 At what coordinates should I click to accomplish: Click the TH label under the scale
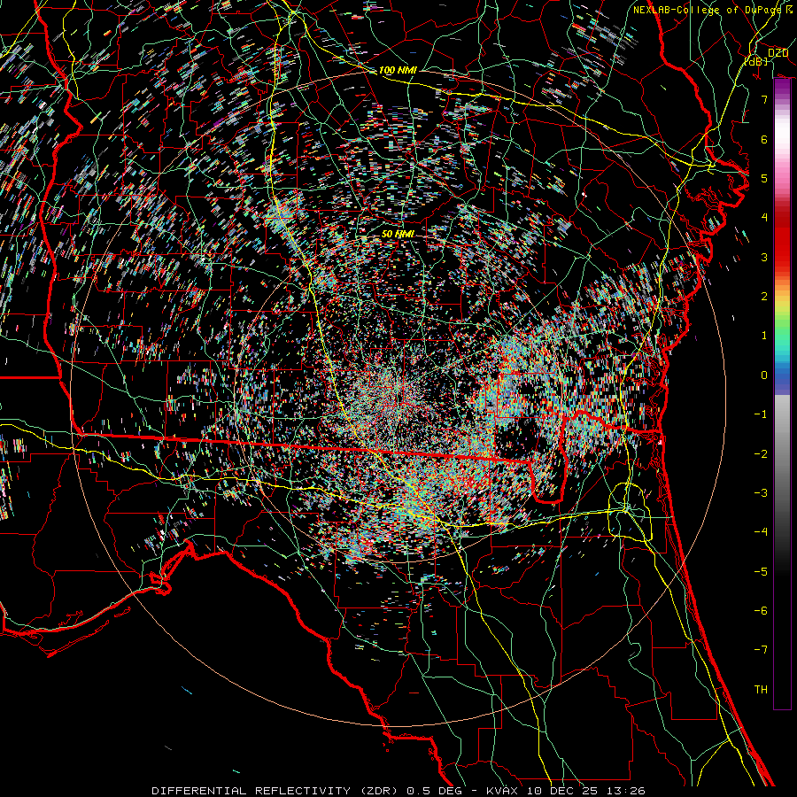[x=761, y=690]
